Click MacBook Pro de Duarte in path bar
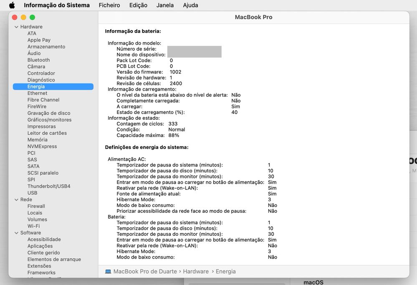 click(145, 272)
